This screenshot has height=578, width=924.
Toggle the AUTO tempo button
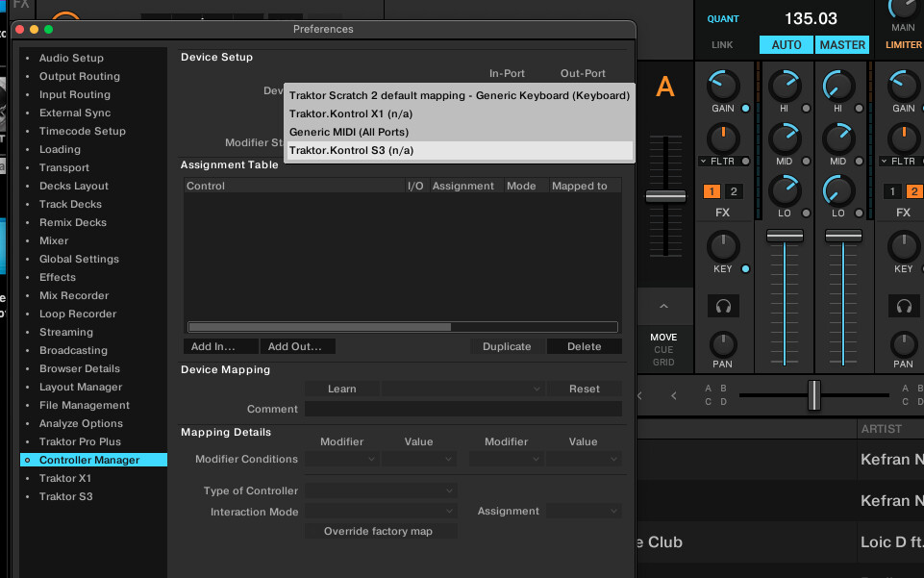coord(787,45)
